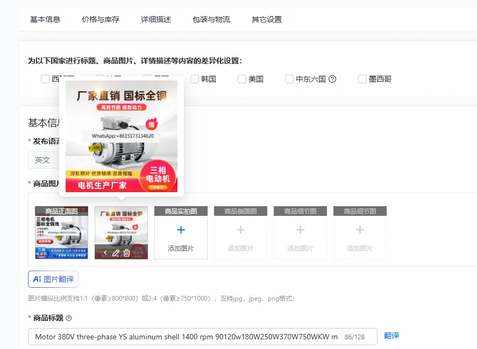Viewport: 477px width, 349px height.
Task: Expand the 英文 publish language dropdown
Action: 44,160
